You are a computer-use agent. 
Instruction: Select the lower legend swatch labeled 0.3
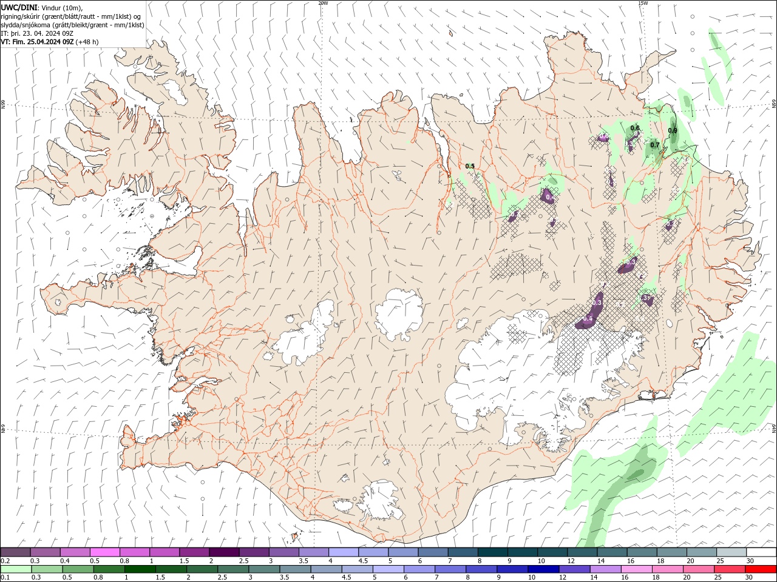pyautogui.click(x=47, y=569)
